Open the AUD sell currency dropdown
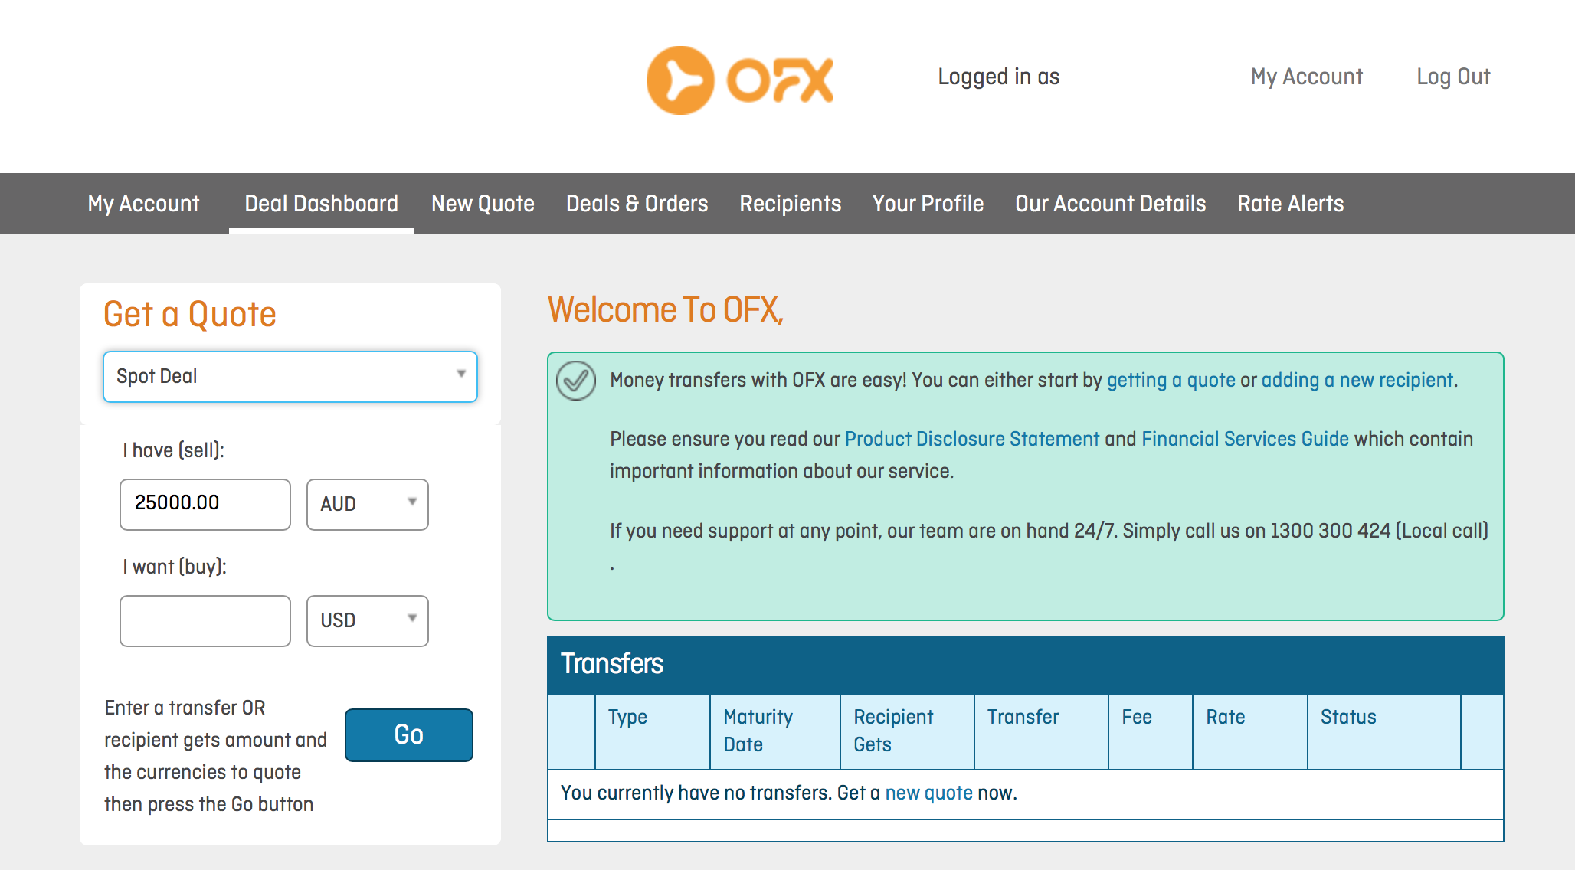Viewport: 1575px width, 870px height. click(368, 505)
